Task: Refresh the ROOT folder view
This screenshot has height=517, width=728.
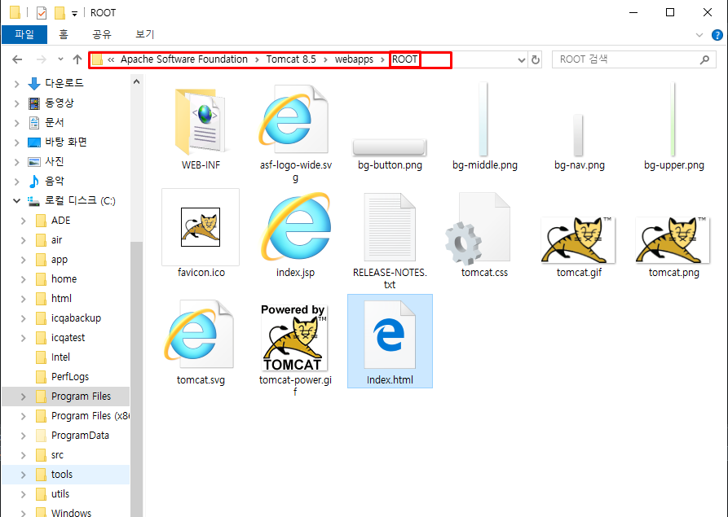Action: click(x=536, y=59)
